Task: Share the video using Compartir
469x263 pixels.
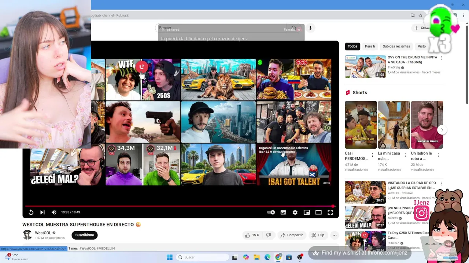Action: pos(291,235)
